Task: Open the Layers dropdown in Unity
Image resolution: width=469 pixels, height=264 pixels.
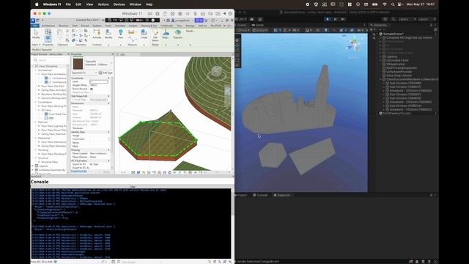Action: [407, 19]
